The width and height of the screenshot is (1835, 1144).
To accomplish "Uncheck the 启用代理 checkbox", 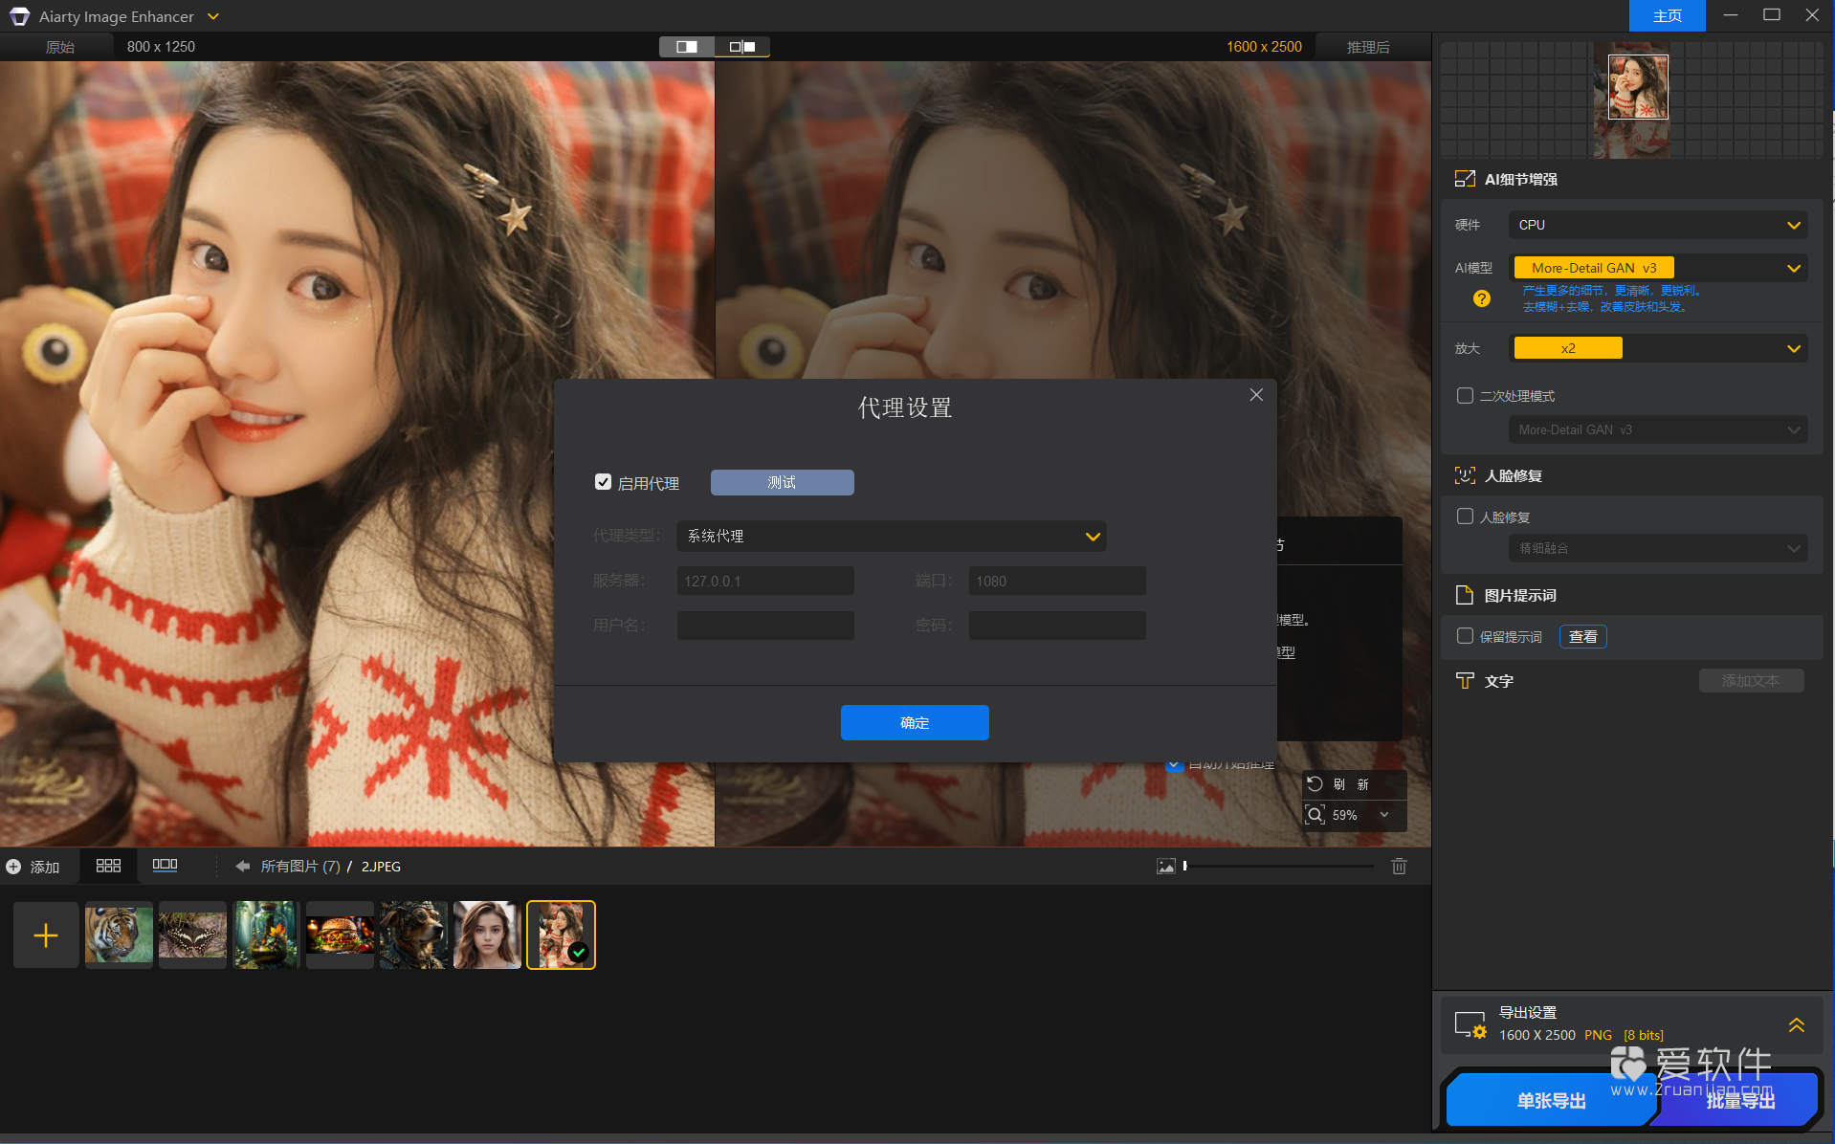I will click(x=603, y=482).
